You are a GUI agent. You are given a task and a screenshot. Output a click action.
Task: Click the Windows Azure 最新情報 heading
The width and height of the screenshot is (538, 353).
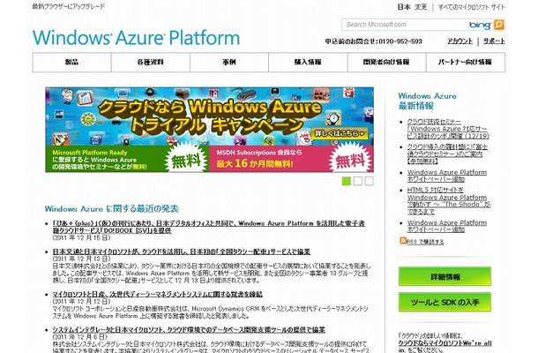428,101
